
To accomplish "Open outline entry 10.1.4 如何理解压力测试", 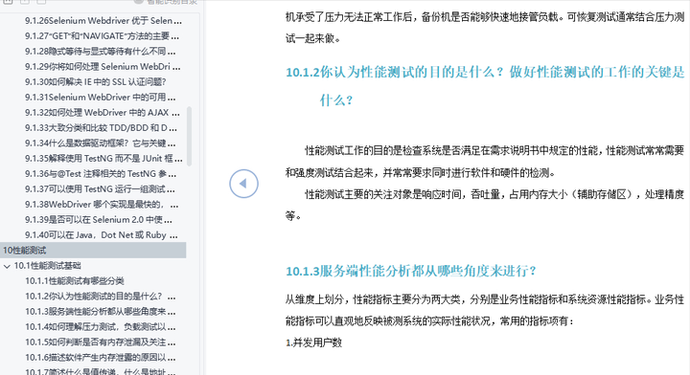I will (x=100, y=327).
